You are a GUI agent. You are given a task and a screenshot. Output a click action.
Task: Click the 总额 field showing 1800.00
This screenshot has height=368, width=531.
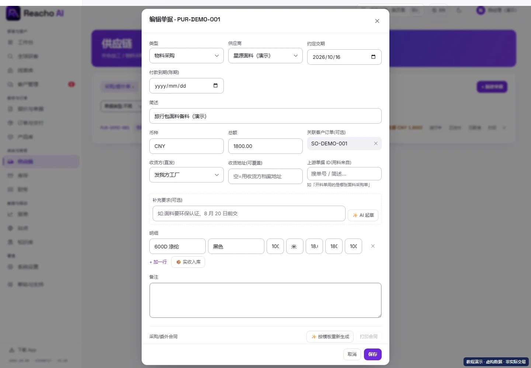[x=265, y=146]
